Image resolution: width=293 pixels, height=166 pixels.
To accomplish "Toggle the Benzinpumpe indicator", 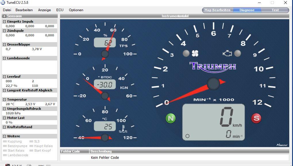I will point(5,146).
